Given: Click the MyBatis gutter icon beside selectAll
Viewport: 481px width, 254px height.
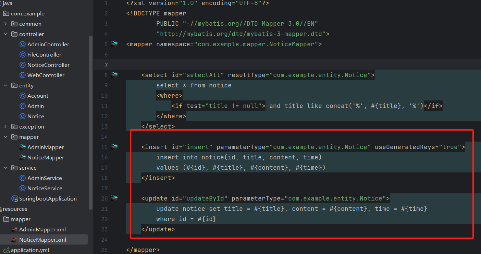Looking at the screenshot, I should click(114, 75).
